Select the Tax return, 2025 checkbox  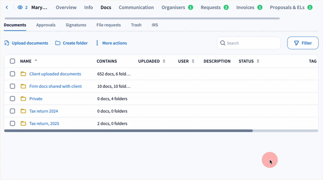(13, 124)
